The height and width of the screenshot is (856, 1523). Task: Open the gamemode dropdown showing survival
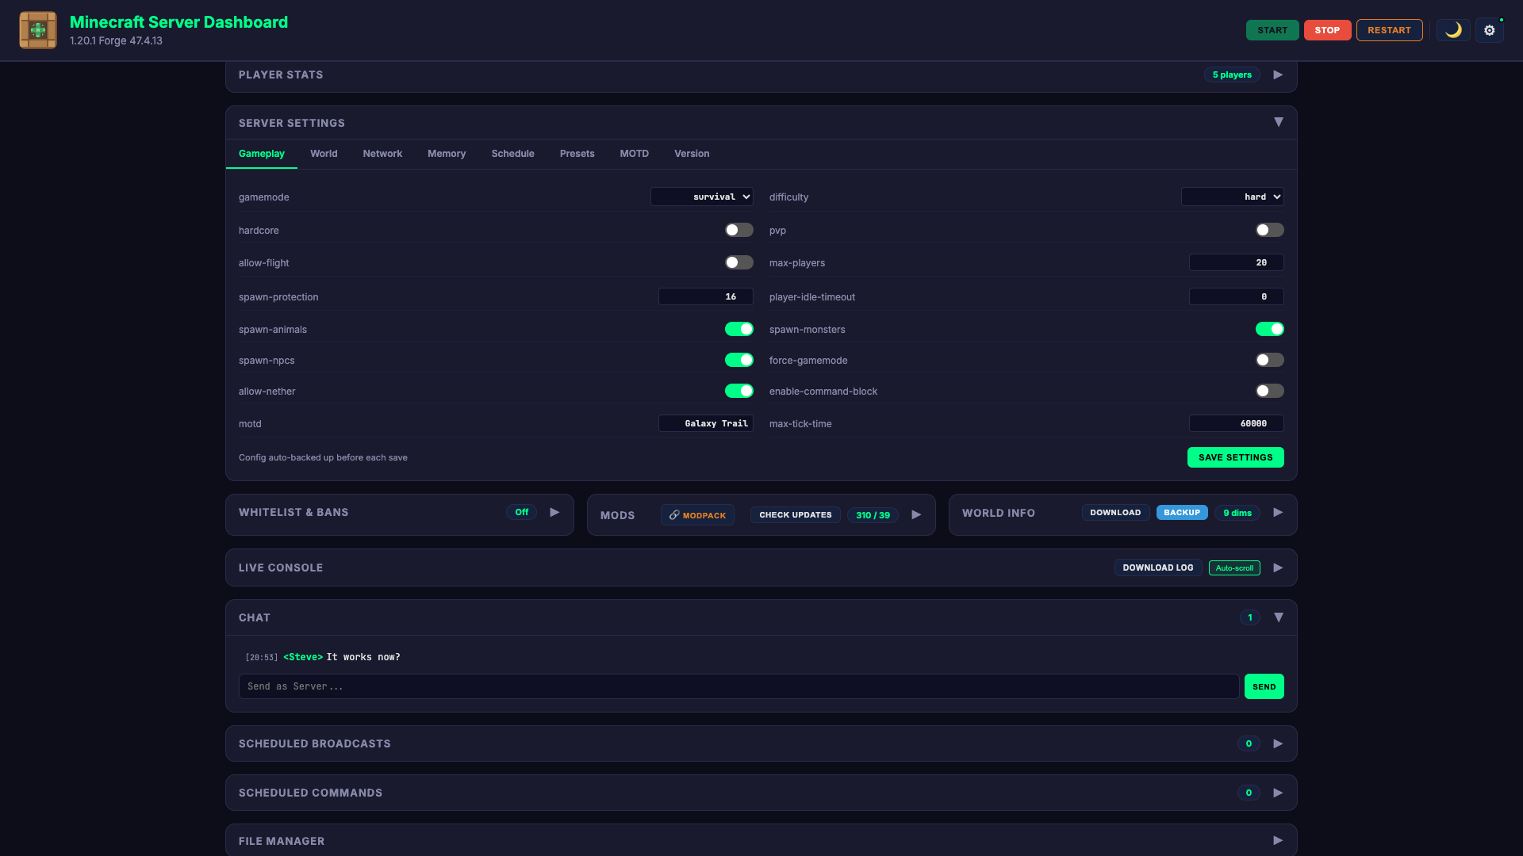click(x=701, y=197)
